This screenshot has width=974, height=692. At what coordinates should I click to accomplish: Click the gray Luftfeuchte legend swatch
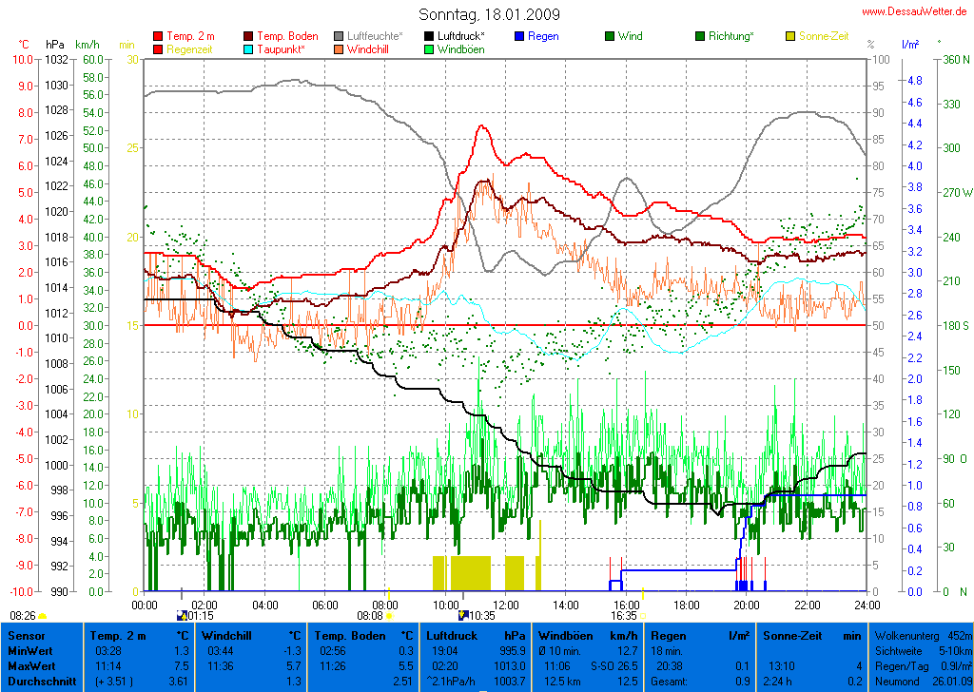coord(340,36)
